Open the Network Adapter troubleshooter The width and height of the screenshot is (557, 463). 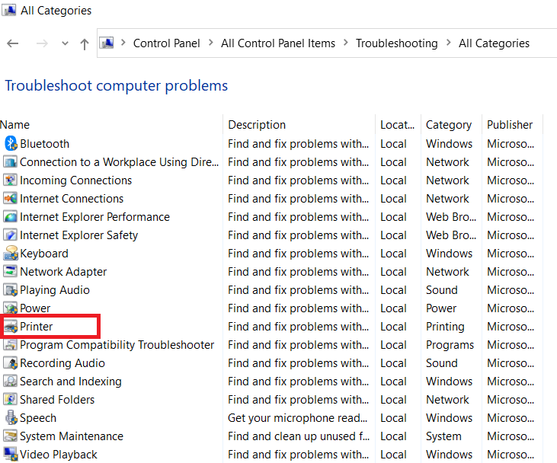[x=63, y=272]
